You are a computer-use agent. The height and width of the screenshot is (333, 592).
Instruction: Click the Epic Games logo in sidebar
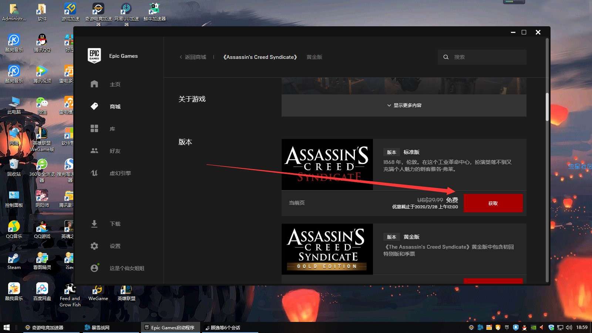pos(94,55)
